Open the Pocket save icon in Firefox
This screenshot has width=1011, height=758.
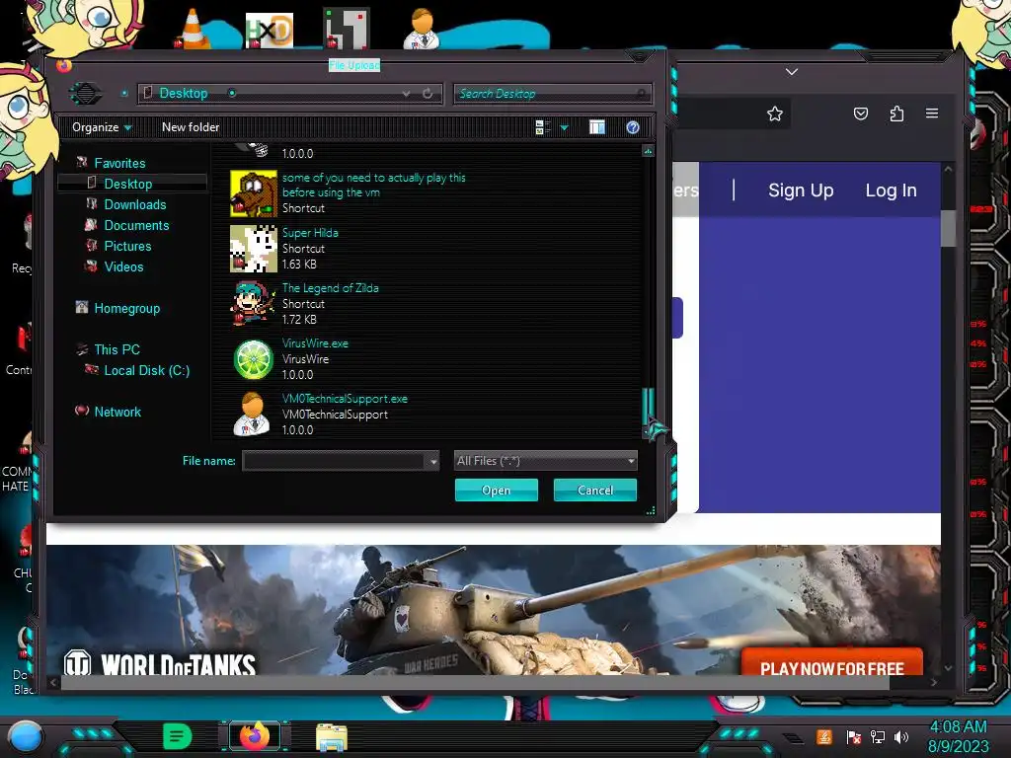860,114
